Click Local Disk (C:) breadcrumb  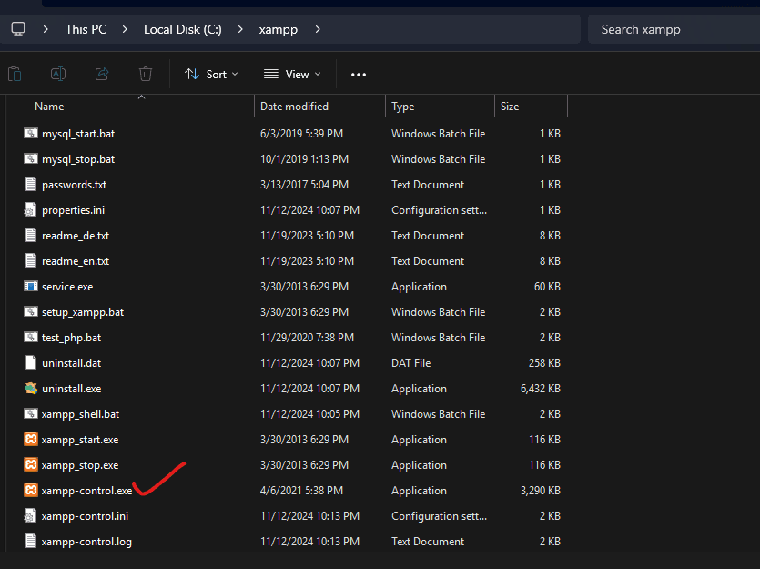183,29
